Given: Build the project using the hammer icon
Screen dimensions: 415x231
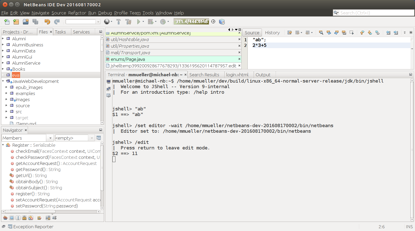Looking at the screenshot, I should (118, 22).
